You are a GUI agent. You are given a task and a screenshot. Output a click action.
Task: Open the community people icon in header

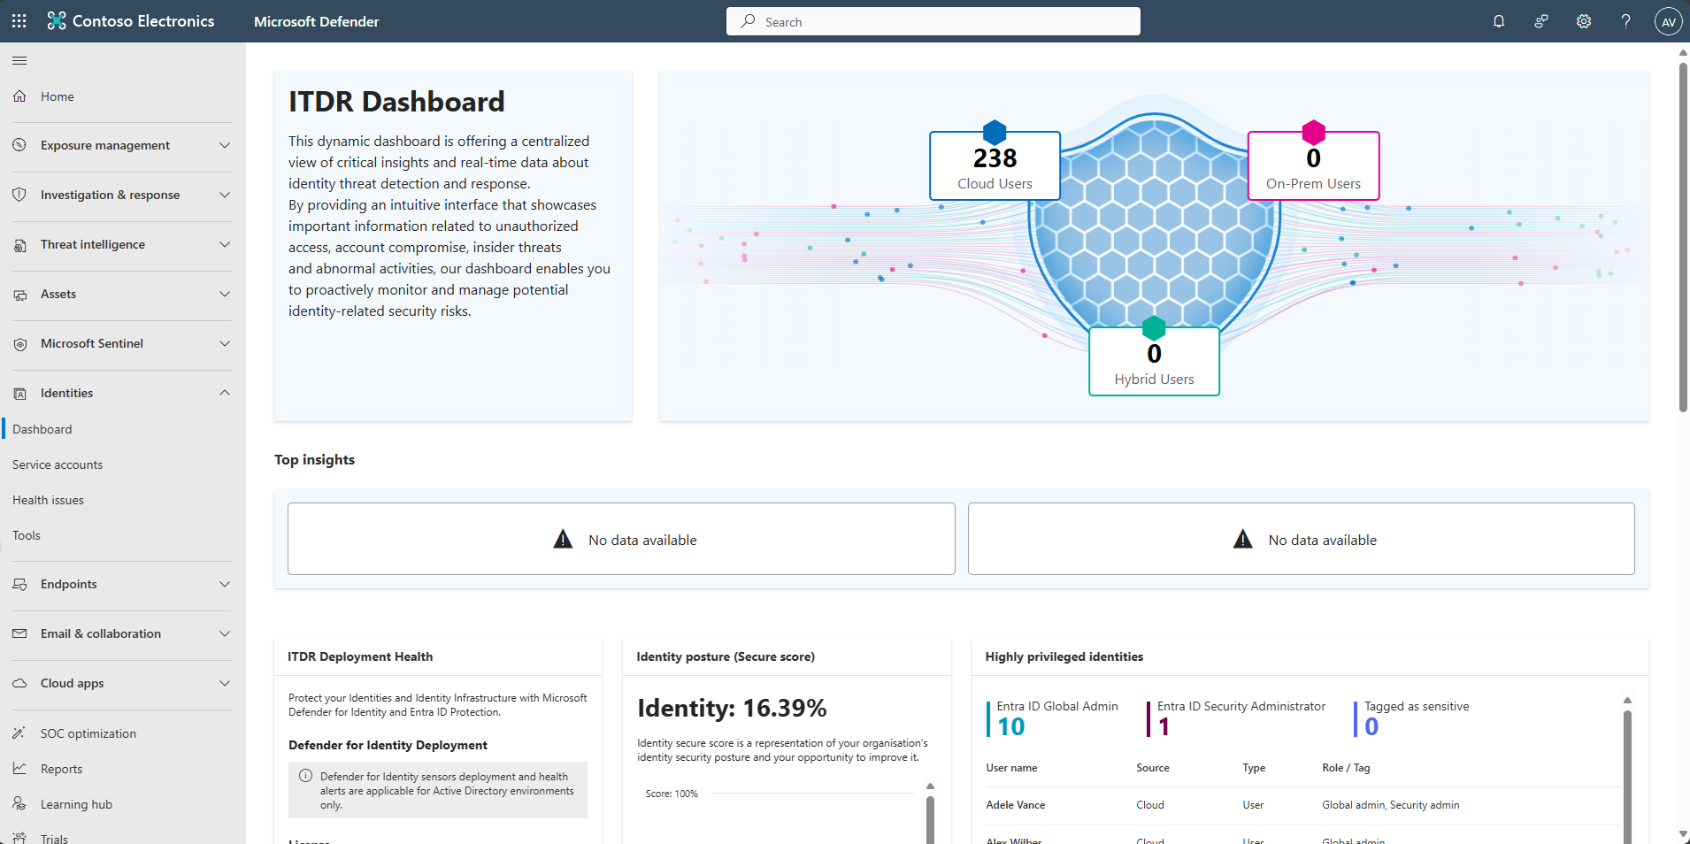(x=1541, y=21)
